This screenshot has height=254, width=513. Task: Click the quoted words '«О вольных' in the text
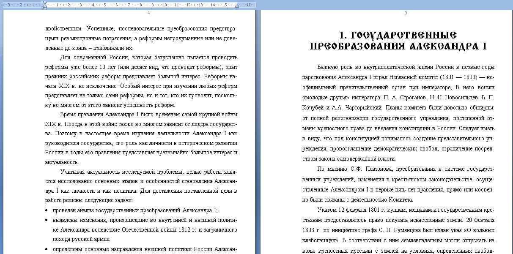[479, 230]
